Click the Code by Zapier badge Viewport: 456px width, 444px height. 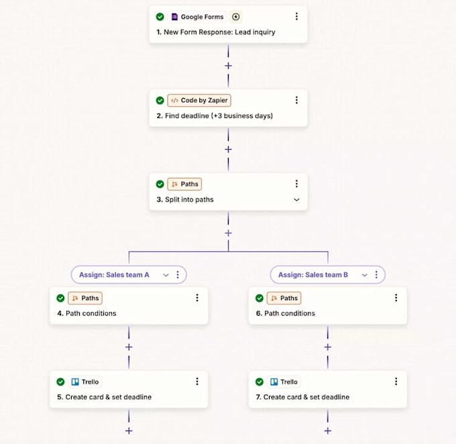pyautogui.click(x=199, y=101)
